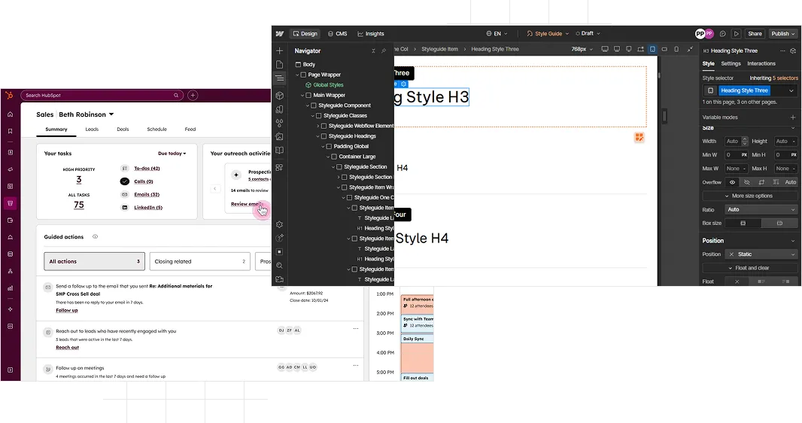Open the Due today dropdown in HubSpot
This screenshot has width=802, height=423.
pyautogui.click(x=172, y=154)
